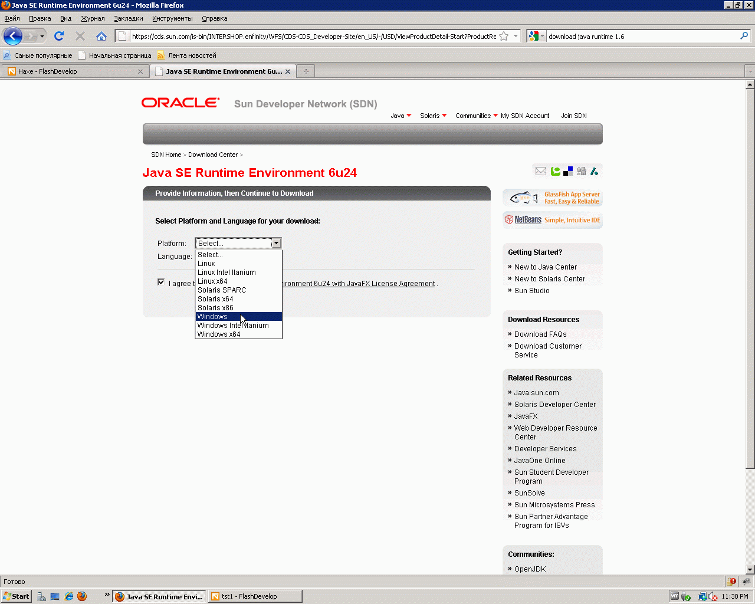The width and height of the screenshot is (755, 604).
Task: Close the Java SE Runtime Environment tab
Action: click(x=288, y=71)
